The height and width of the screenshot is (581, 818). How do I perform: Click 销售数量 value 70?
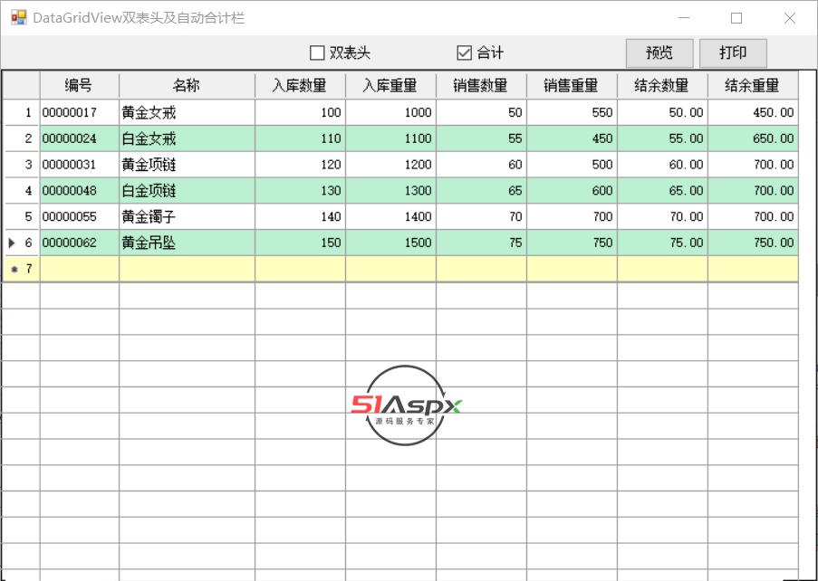[481, 217]
